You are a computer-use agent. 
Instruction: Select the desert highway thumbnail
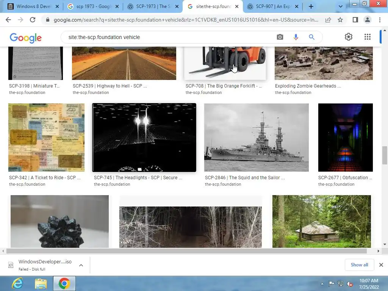(x=124, y=63)
